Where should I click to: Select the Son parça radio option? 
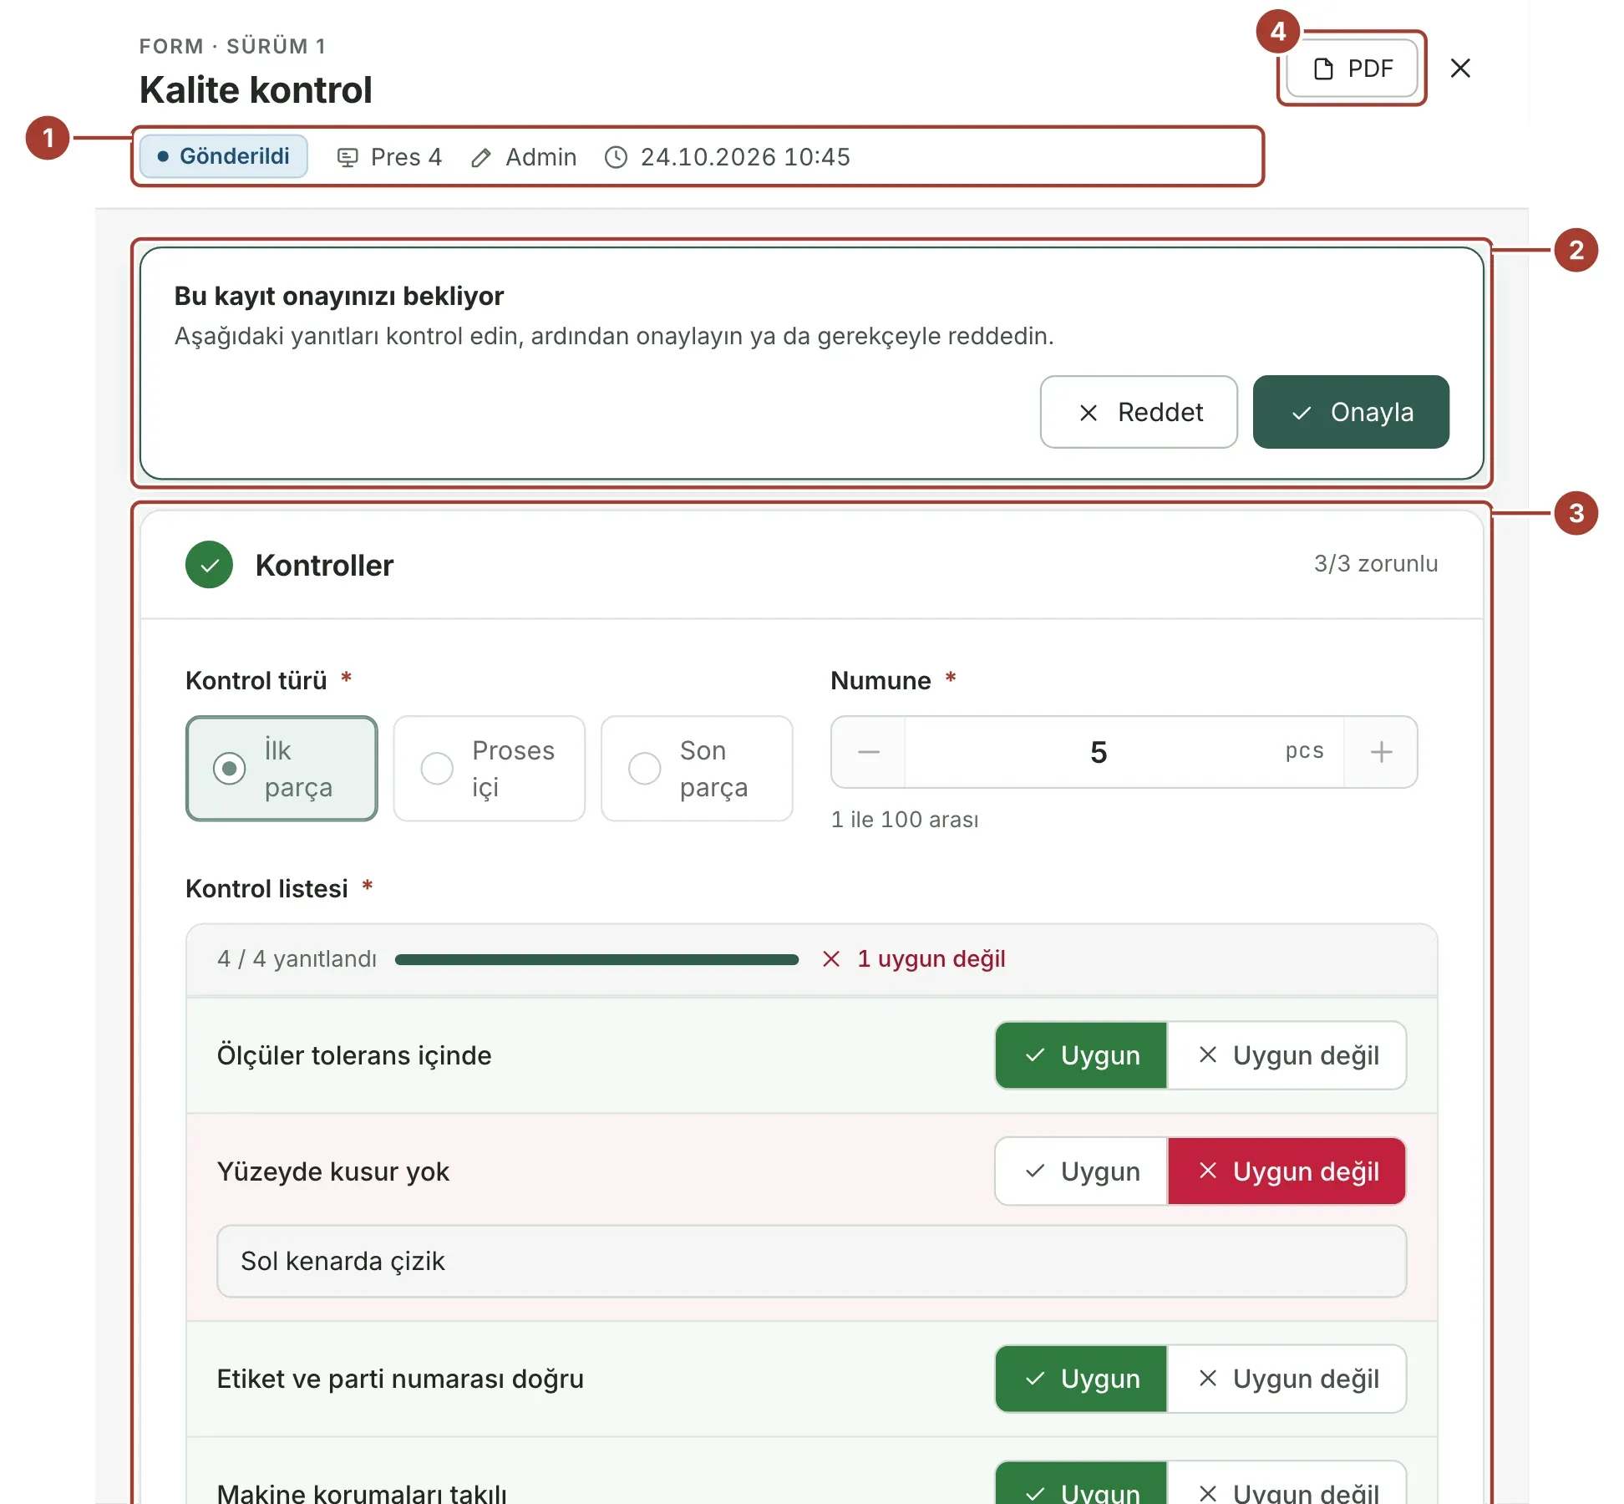(697, 769)
